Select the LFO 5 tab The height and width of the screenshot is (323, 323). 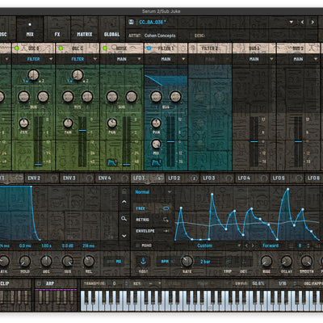pos(287,178)
